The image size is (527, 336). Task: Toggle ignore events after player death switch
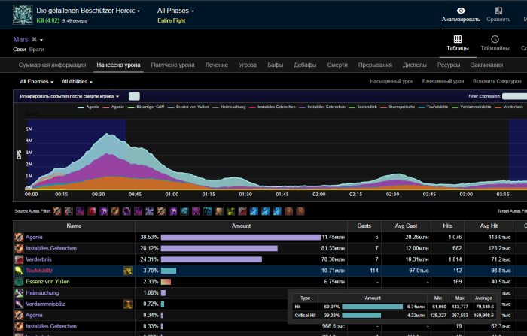134,96
